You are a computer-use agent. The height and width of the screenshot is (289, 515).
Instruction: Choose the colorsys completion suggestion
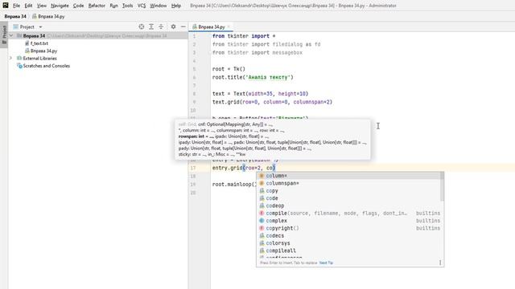(x=348, y=243)
